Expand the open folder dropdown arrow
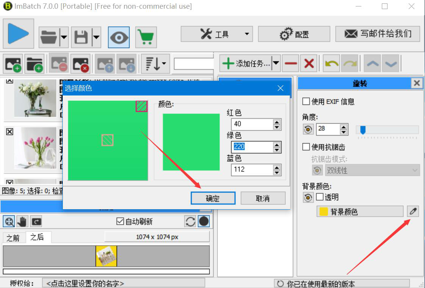Screen dimensions: 425x288 pyautogui.click(x=64, y=37)
